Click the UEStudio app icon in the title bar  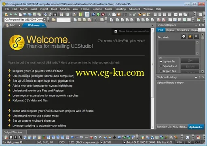(x=4, y=4)
